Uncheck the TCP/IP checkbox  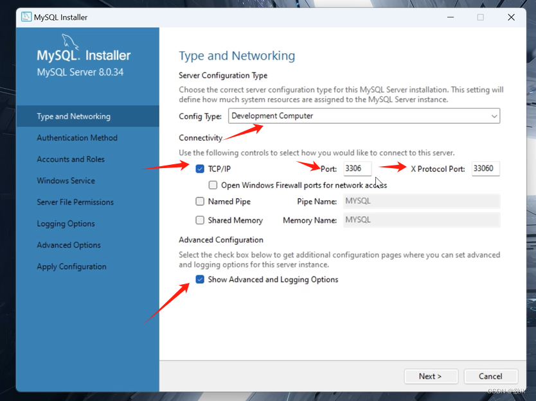[200, 169]
